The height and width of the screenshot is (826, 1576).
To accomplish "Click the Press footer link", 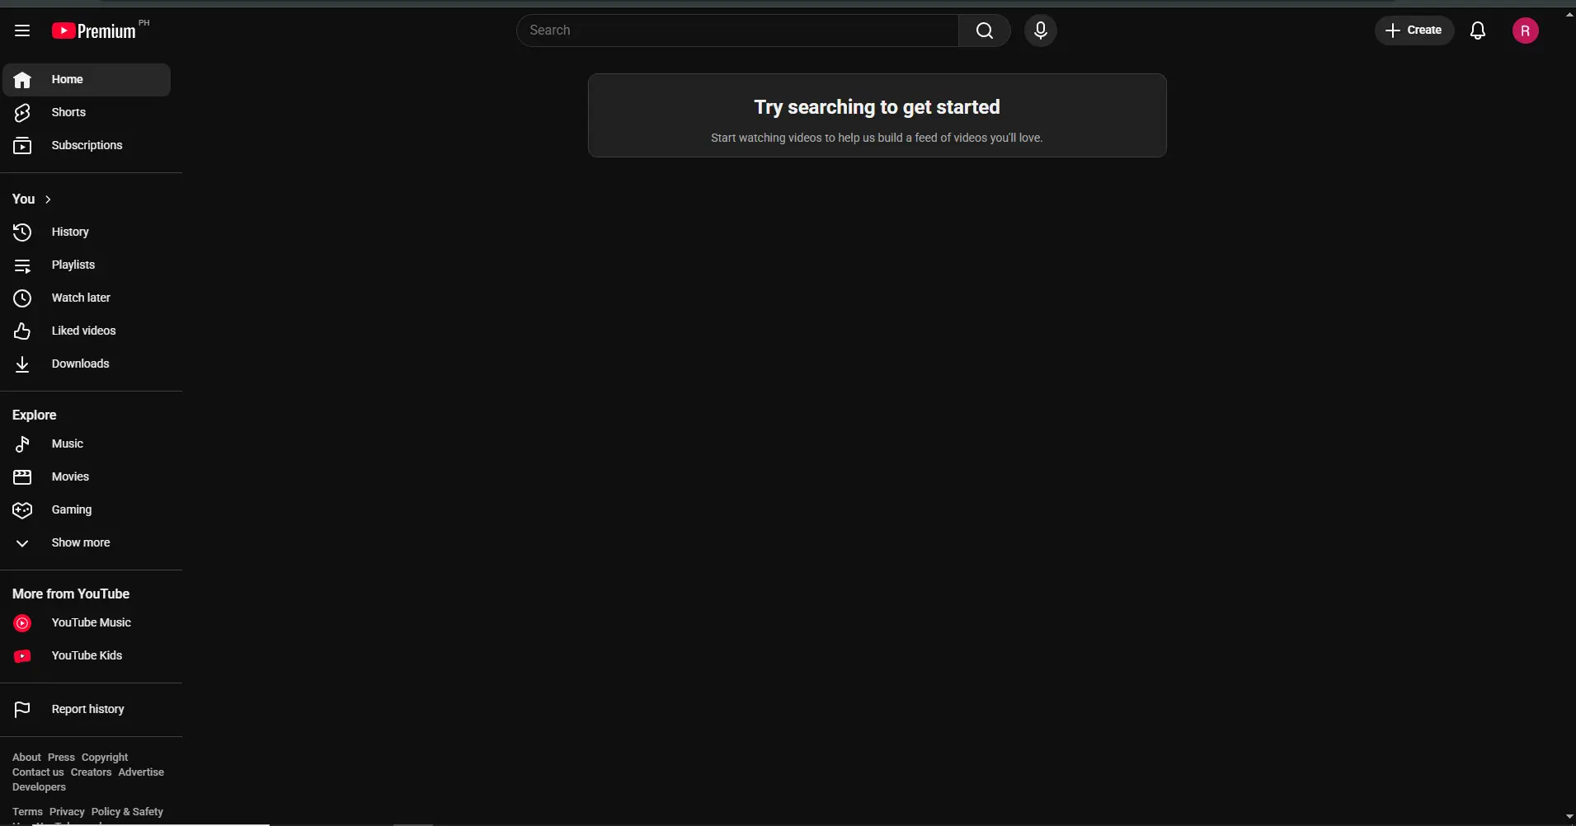I will click(x=61, y=758).
